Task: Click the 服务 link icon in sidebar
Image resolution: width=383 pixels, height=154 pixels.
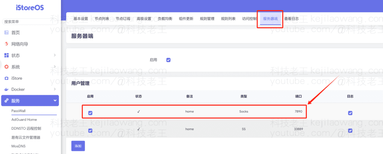Action: point(6,101)
